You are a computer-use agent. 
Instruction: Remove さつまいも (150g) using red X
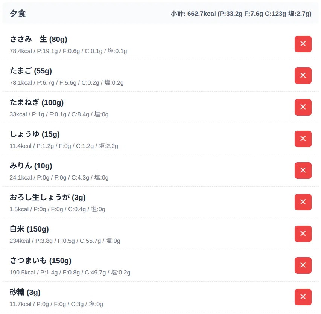pyautogui.click(x=303, y=265)
